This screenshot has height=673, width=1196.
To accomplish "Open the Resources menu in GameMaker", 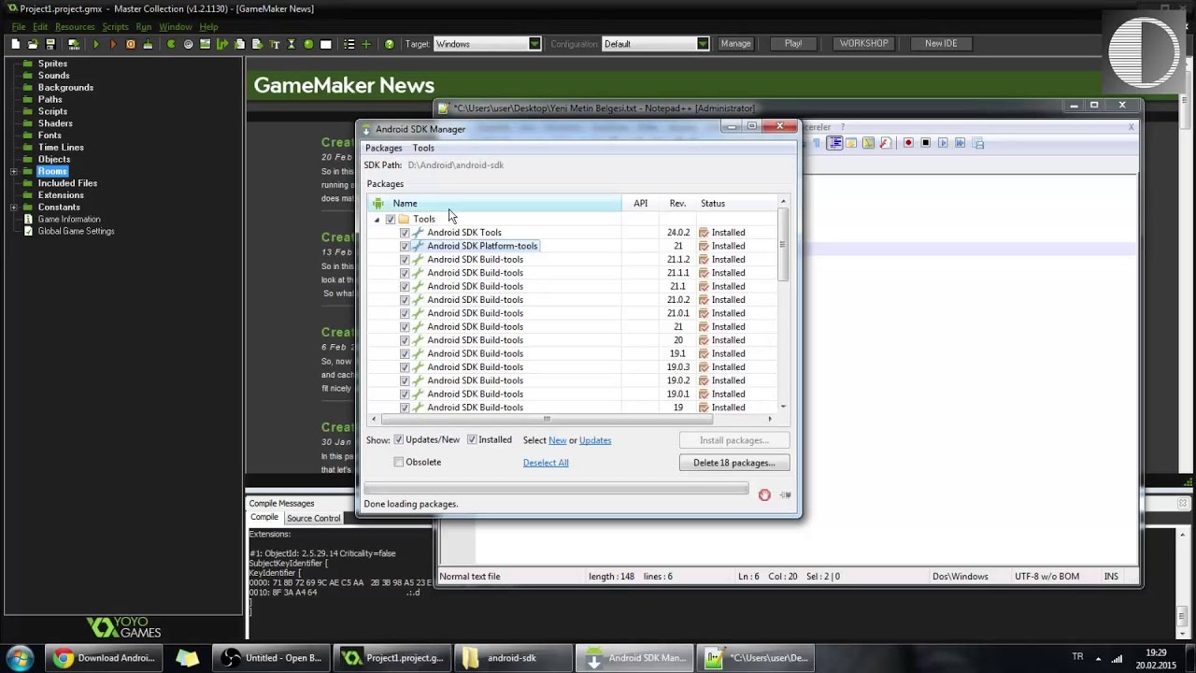I will click(75, 27).
